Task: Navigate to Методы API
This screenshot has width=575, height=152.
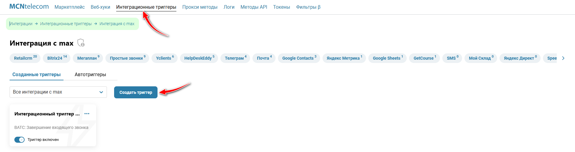Action: click(254, 7)
